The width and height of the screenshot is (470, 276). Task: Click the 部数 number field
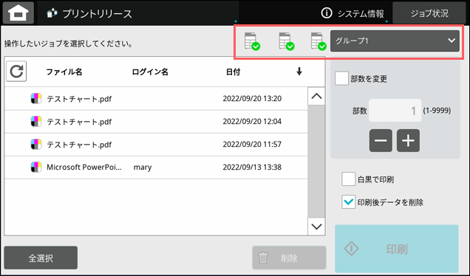pos(395,111)
